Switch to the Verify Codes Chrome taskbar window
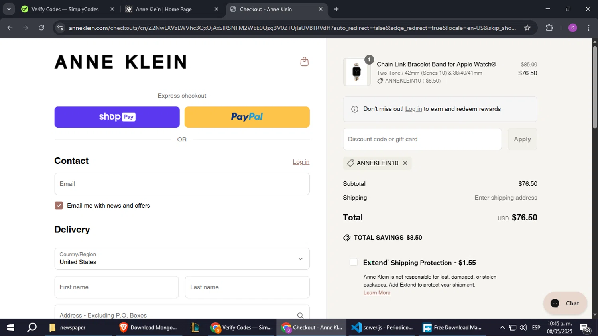This screenshot has width=598, height=336. click(x=242, y=328)
